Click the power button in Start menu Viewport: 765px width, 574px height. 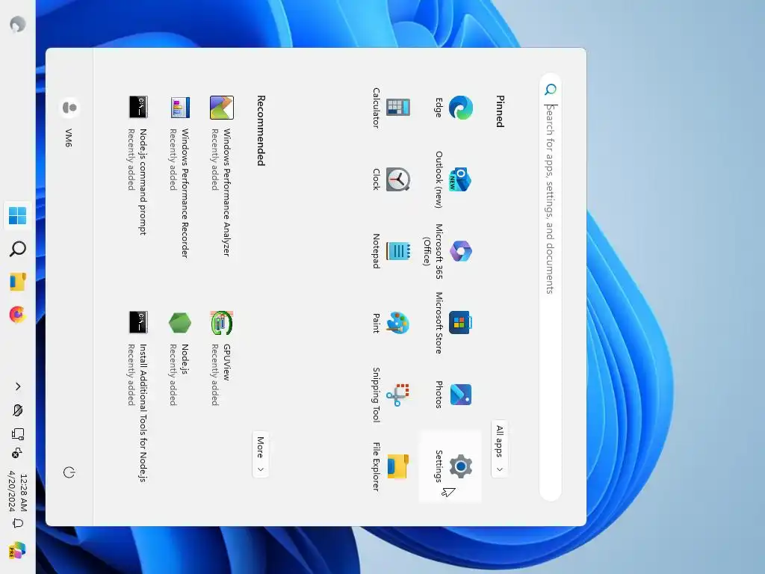(x=69, y=472)
